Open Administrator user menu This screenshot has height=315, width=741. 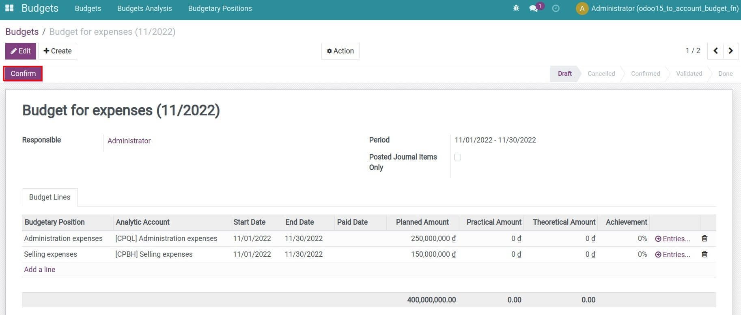[657, 9]
